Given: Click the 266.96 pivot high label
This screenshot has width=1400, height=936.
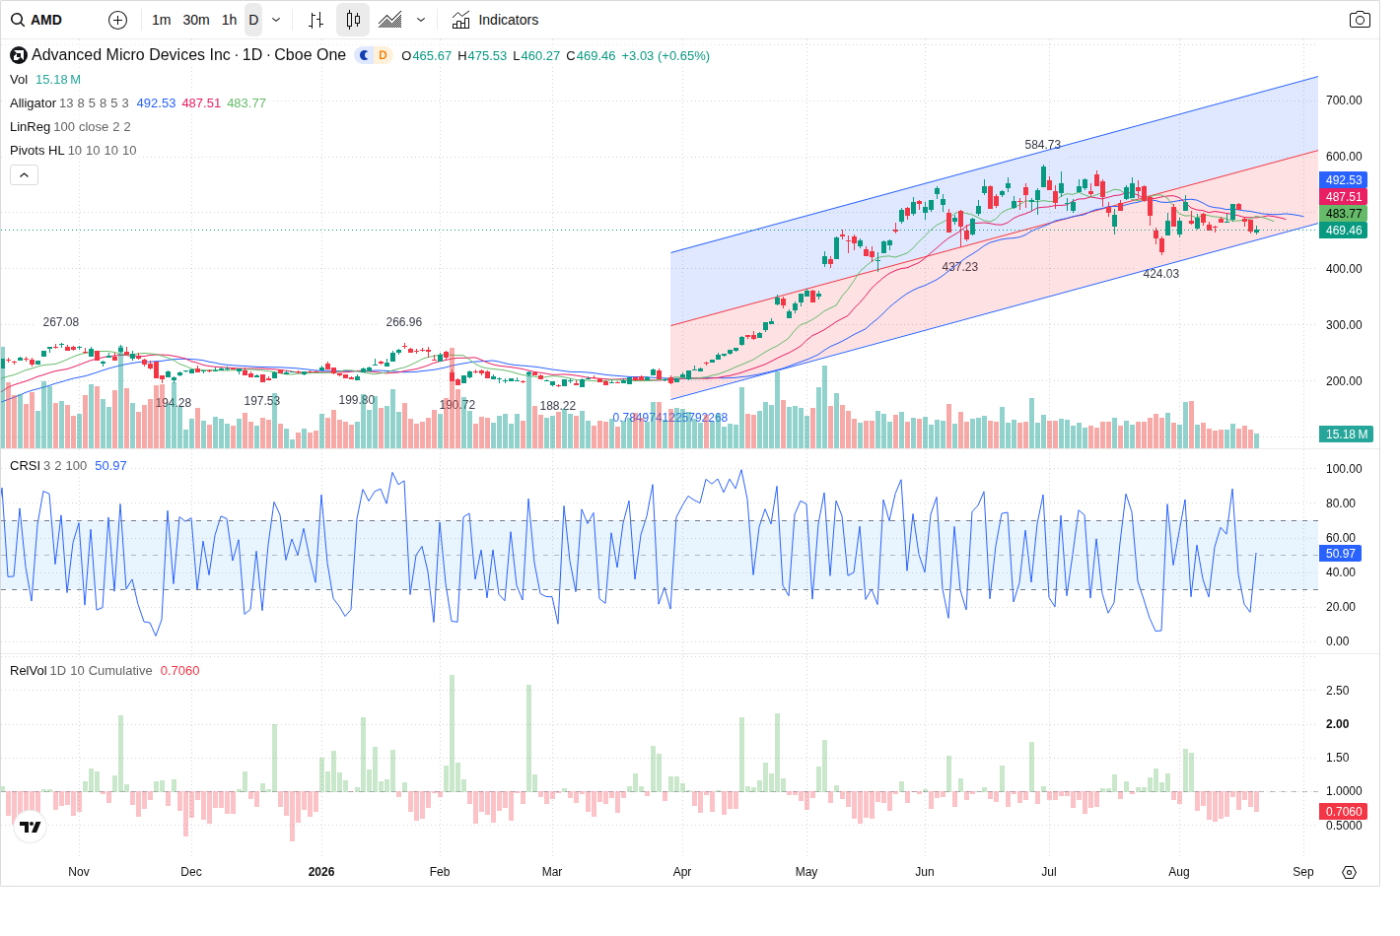Looking at the screenshot, I should pos(404,322).
